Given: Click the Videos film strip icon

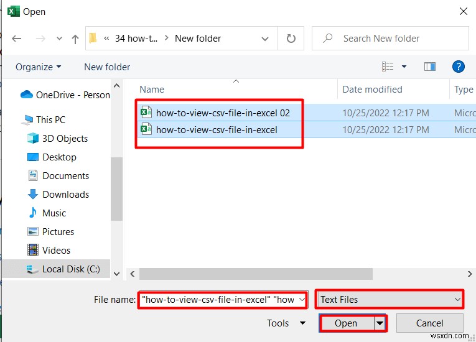Looking at the screenshot, I should tap(33, 250).
